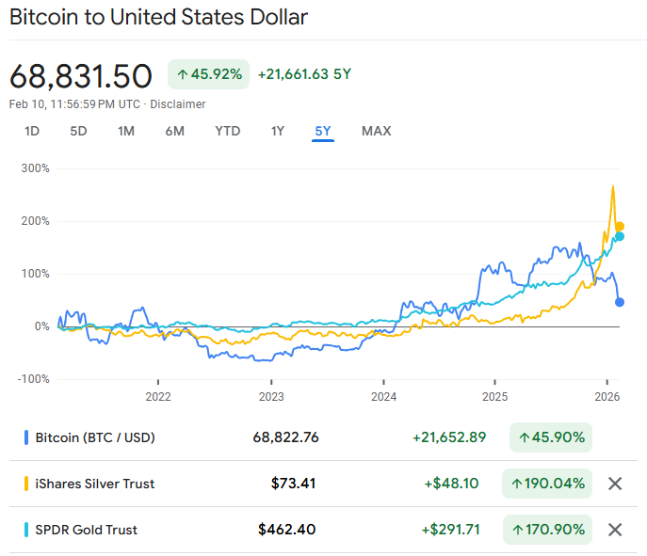Image resolution: width=647 pixels, height=556 pixels.
Task: Click the up arrow in 45.92% badge
Action: [183, 73]
